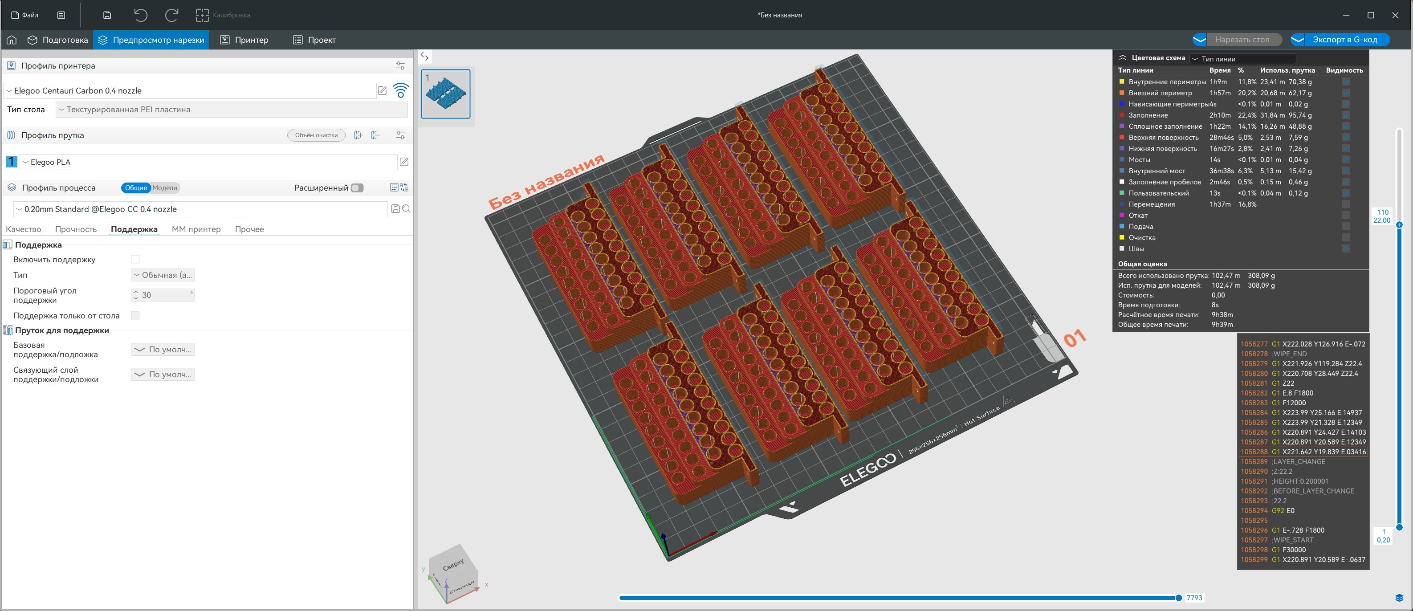Toggle the "Расширенный" mode switch
Viewport: 1413px width, 611px height.
(357, 188)
